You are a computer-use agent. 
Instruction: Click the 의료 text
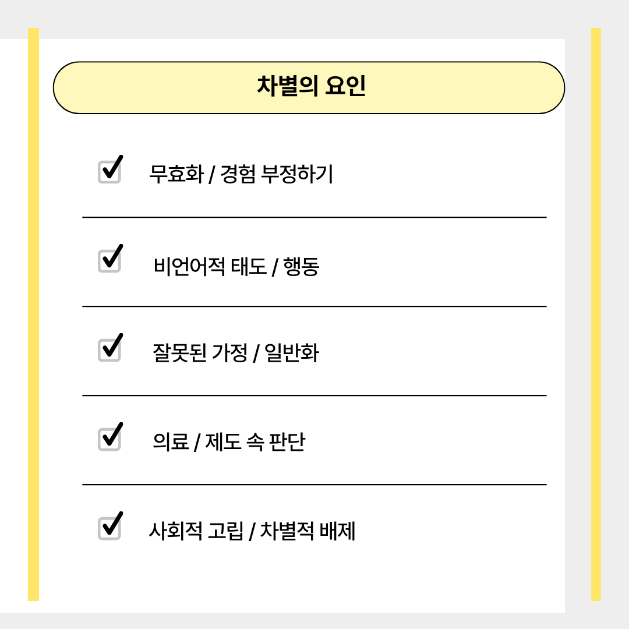tap(170, 442)
